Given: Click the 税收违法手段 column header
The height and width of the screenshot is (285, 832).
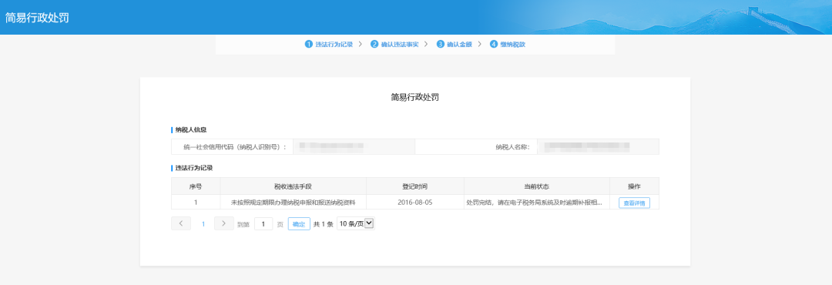Looking at the screenshot, I should pyautogui.click(x=293, y=186).
